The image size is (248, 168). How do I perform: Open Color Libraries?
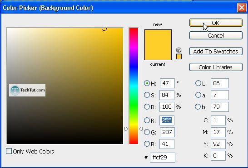coord(216,67)
